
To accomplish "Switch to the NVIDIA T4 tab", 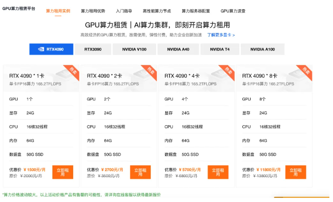I will pos(220,49).
